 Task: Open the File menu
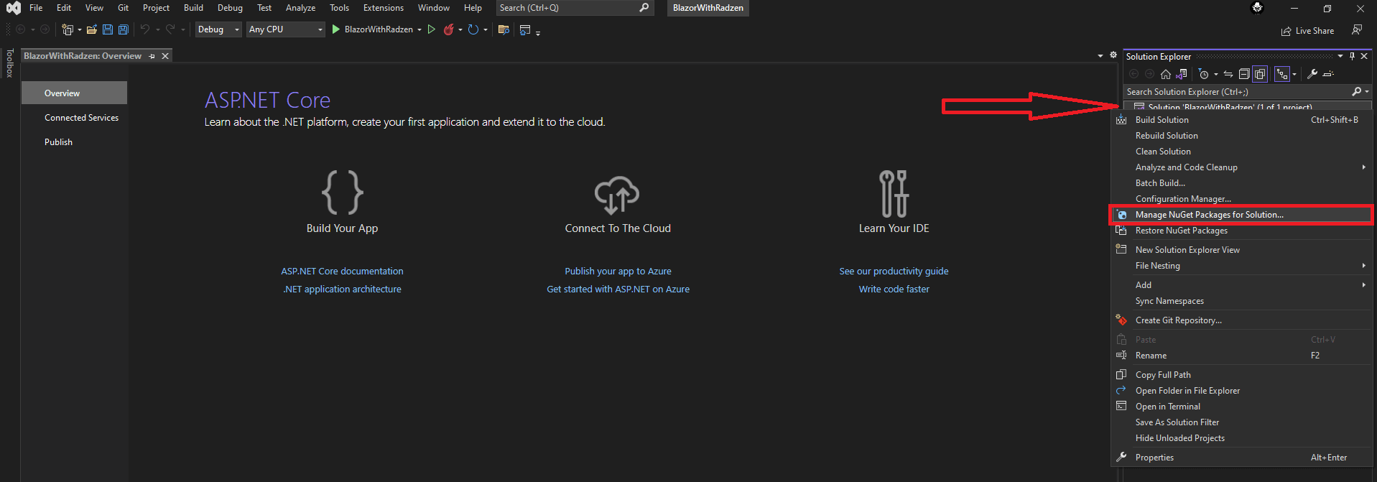tap(36, 8)
